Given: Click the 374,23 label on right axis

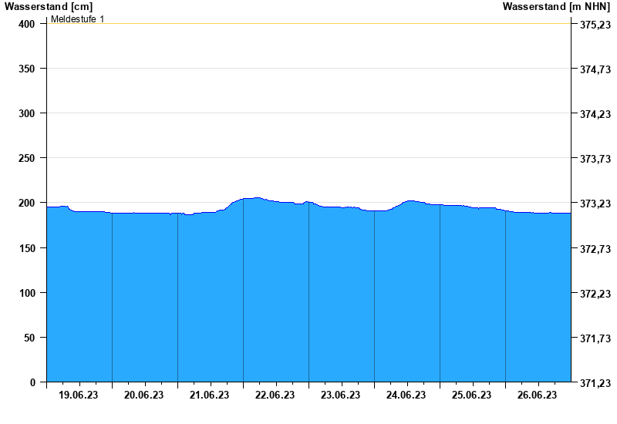Looking at the screenshot, I should pyautogui.click(x=595, y=114).
